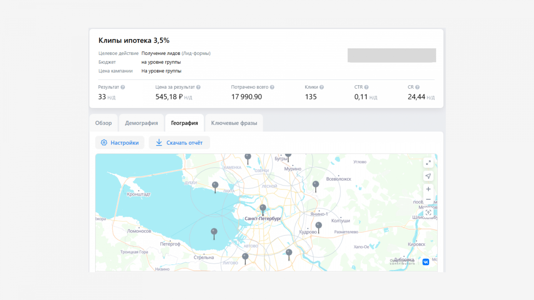This screenshot has height=300, width=534.
Task: Switch to the Обзор tab
Action: click(103, 123)
